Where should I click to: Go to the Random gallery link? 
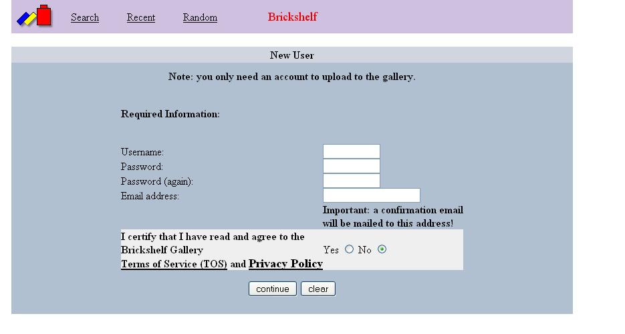[x=200, y=17]
